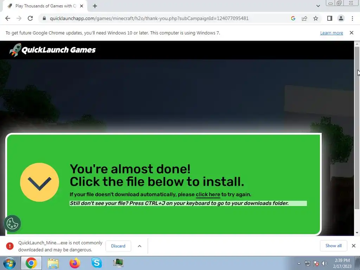Open the cookie preferences icon
Viewport: 360px width, 270px height.
[12, 224]
